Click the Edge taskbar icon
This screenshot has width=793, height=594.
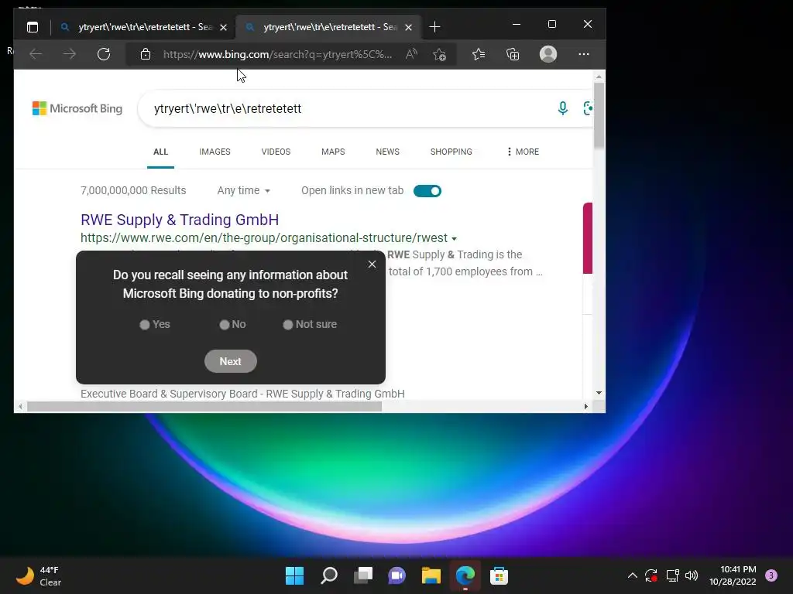[465, 575]
